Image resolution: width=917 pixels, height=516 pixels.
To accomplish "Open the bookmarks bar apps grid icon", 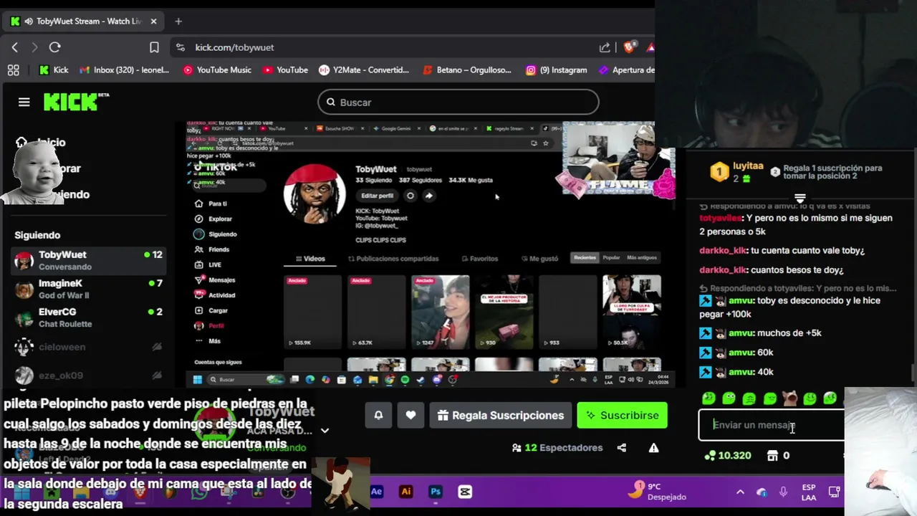I will (13, 70).
